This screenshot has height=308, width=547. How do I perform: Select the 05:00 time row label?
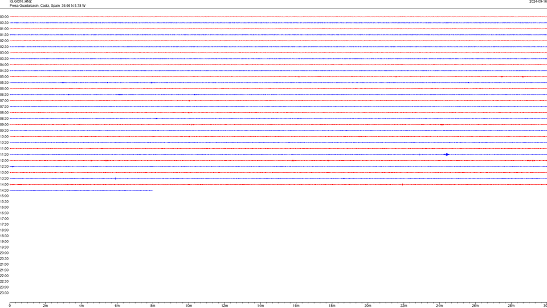4,77
